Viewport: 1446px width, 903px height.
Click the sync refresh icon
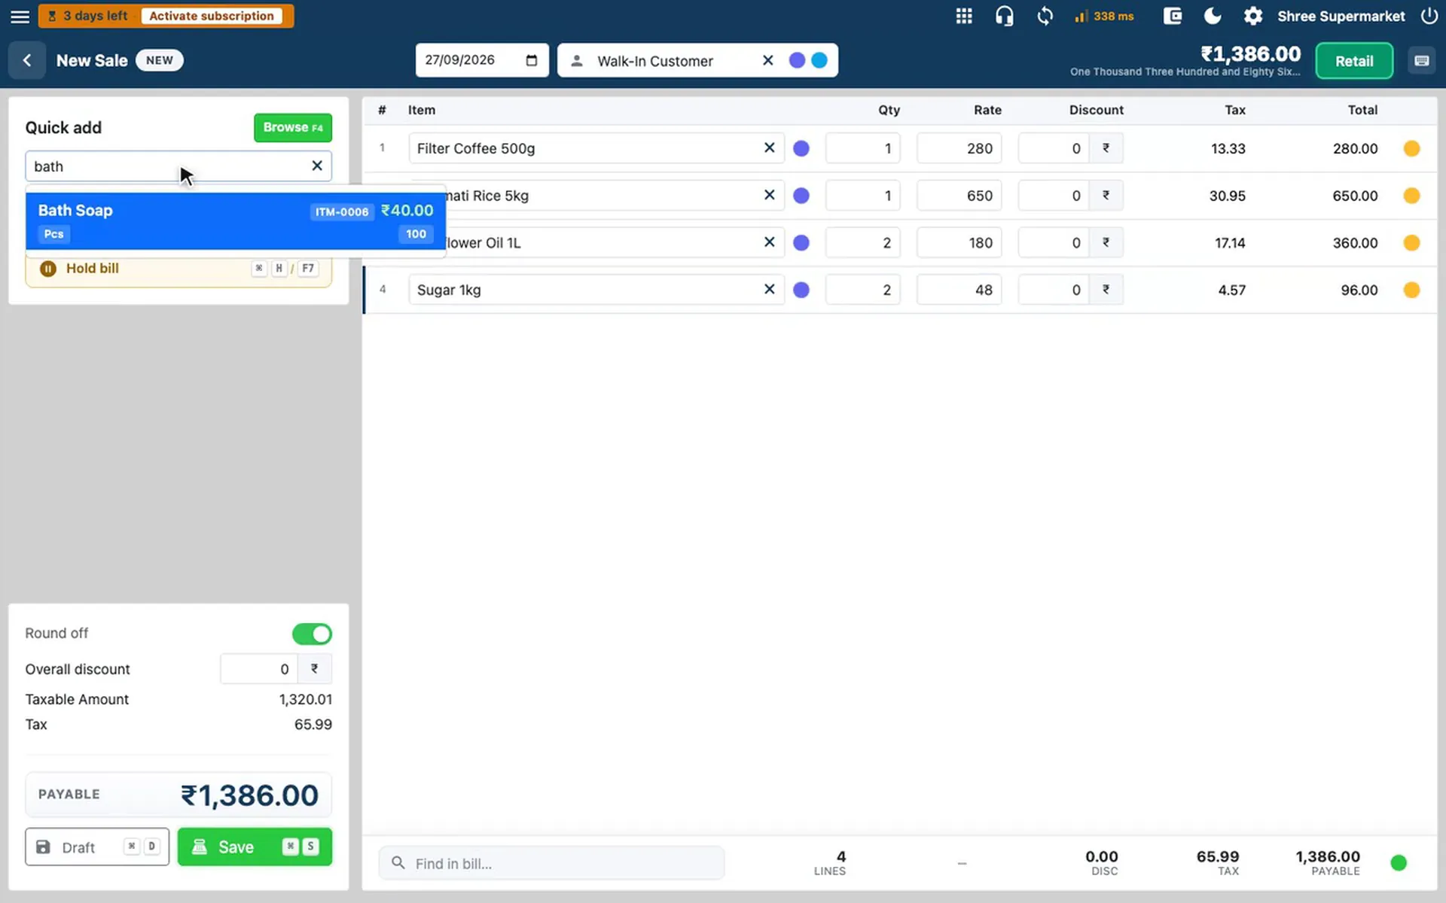1045,16
